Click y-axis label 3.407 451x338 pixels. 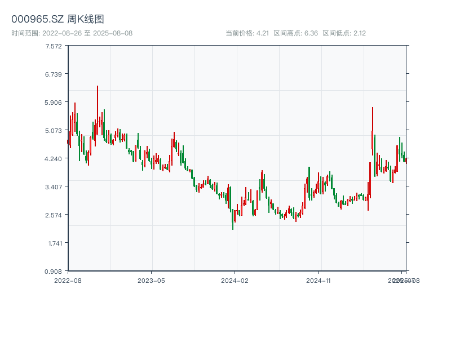[54, 187]
